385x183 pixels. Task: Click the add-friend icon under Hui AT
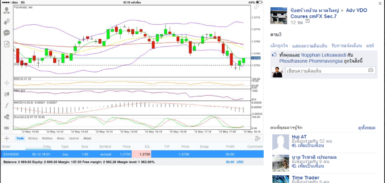[x=294, y=146]
